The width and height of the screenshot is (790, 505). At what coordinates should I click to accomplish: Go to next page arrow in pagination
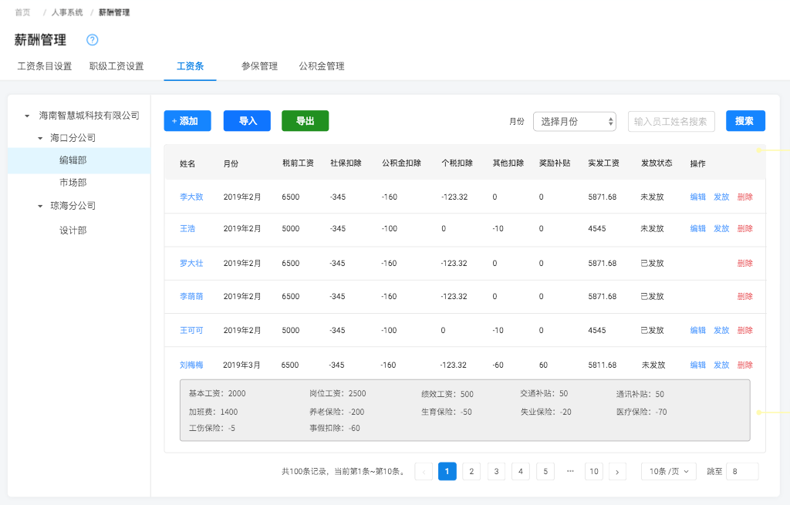617,472
